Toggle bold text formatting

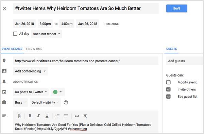click(x=30, y=116)
